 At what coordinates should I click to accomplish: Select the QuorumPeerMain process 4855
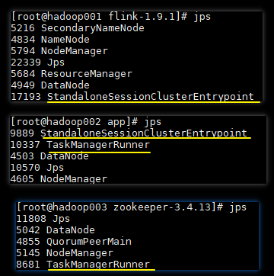coord(74,242)
